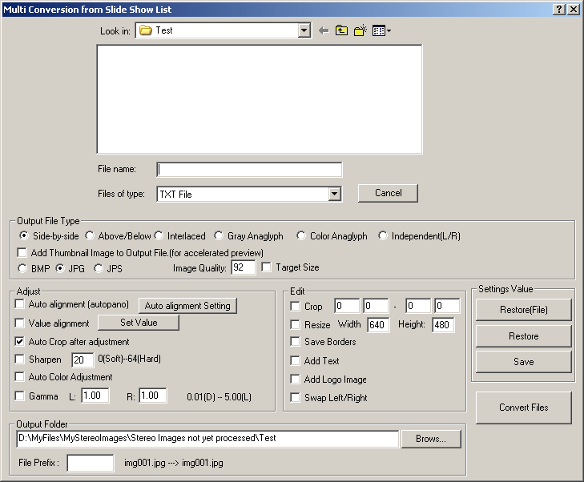Expand the Look in folder dropdown
Image resolution: width=584 pixels, height=482 pixels.
pos(304,30)
